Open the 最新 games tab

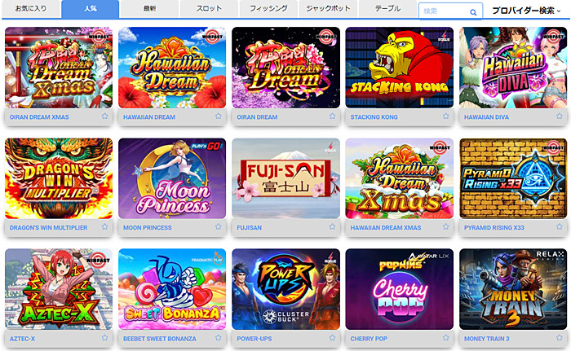pyautogui.click(x=149, y=9)
